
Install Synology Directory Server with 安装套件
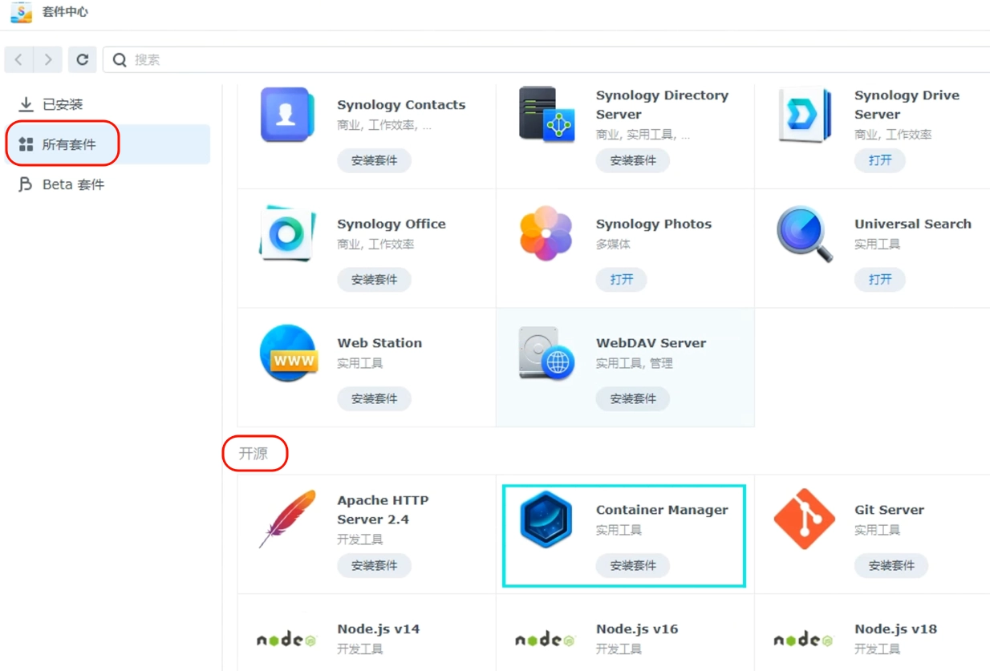(x=633, y=160)
